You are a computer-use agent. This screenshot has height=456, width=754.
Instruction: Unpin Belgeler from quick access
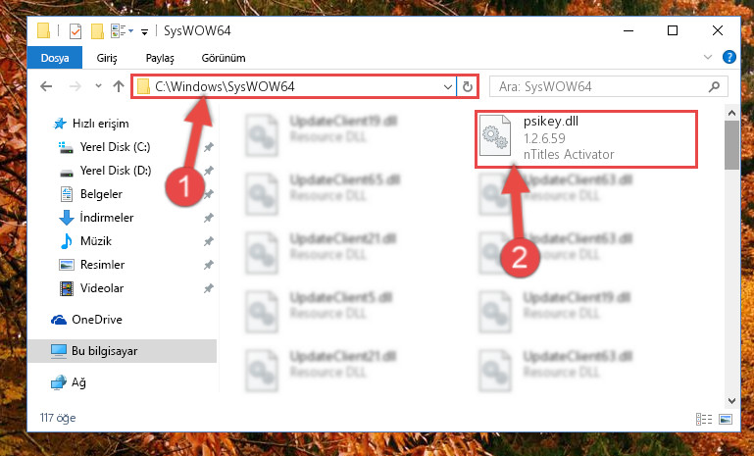pos(208,194)
